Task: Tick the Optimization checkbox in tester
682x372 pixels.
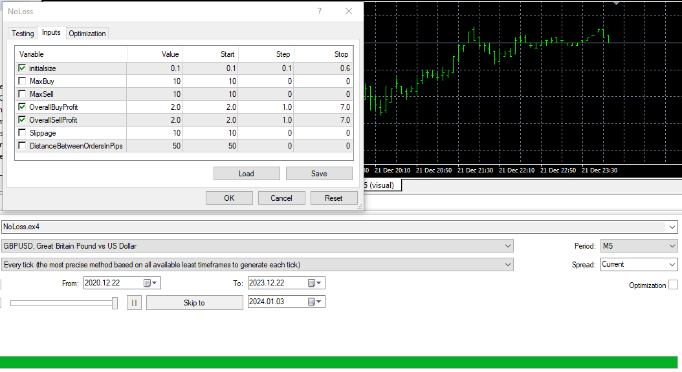Action: (674, 285)
